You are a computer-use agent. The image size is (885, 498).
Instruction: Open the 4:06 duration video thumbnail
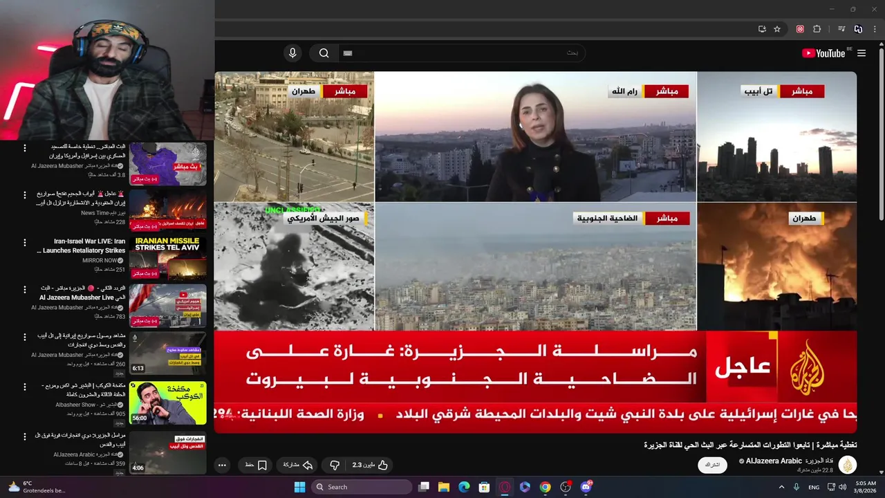168,452
